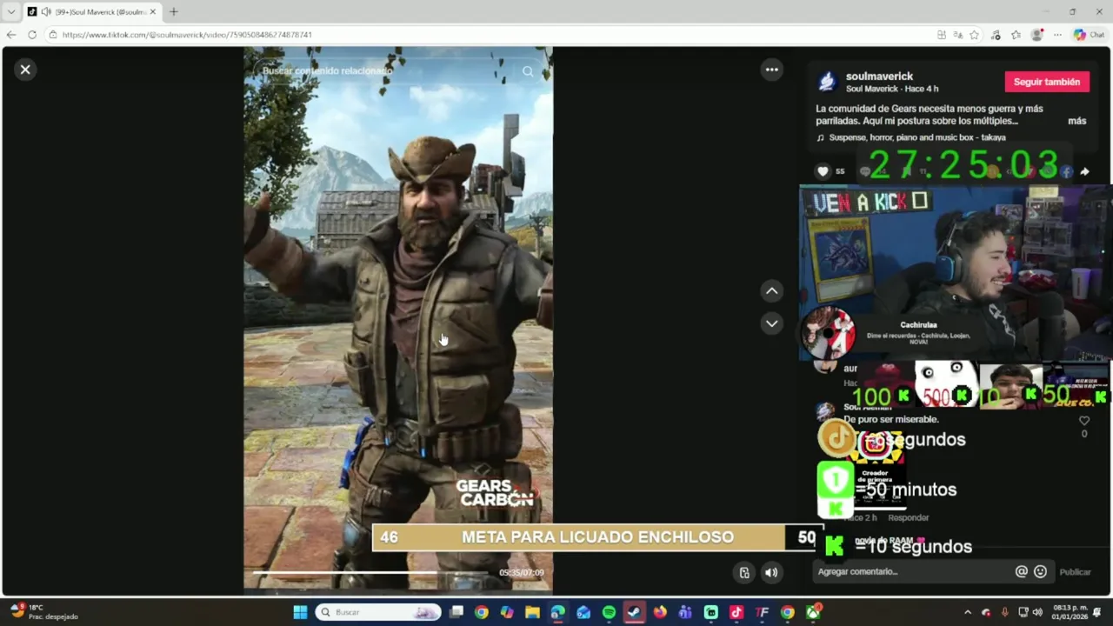The height and width of the screenshot is (626, 1113).
Task: Open the clock showing 08:13 p. m.
Action: [x=1070, y=612]
